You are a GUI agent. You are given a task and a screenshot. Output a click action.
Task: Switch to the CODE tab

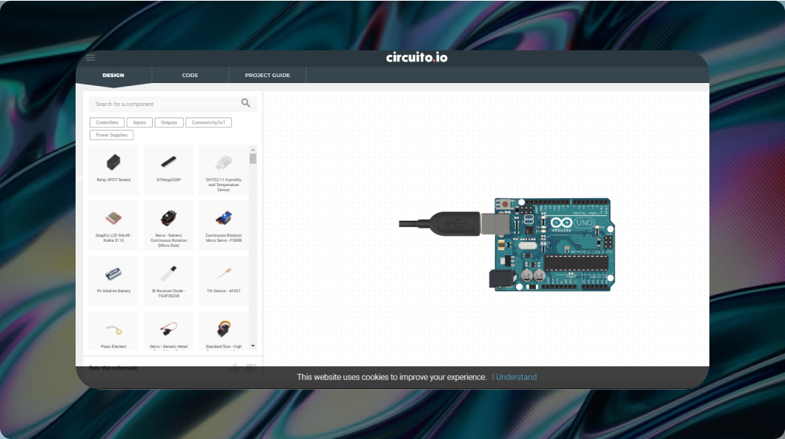[x=191, y=75]
